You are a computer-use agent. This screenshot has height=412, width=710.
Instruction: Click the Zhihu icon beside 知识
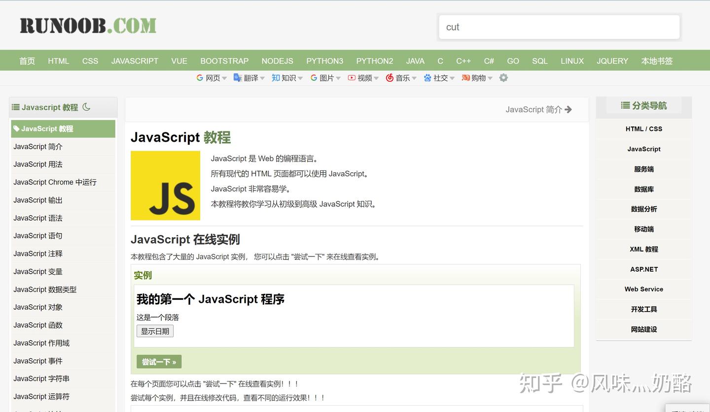point(276,78)
